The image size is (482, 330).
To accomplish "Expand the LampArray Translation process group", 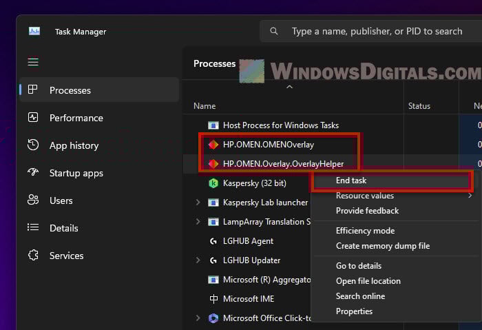I will tap(198, 221).
